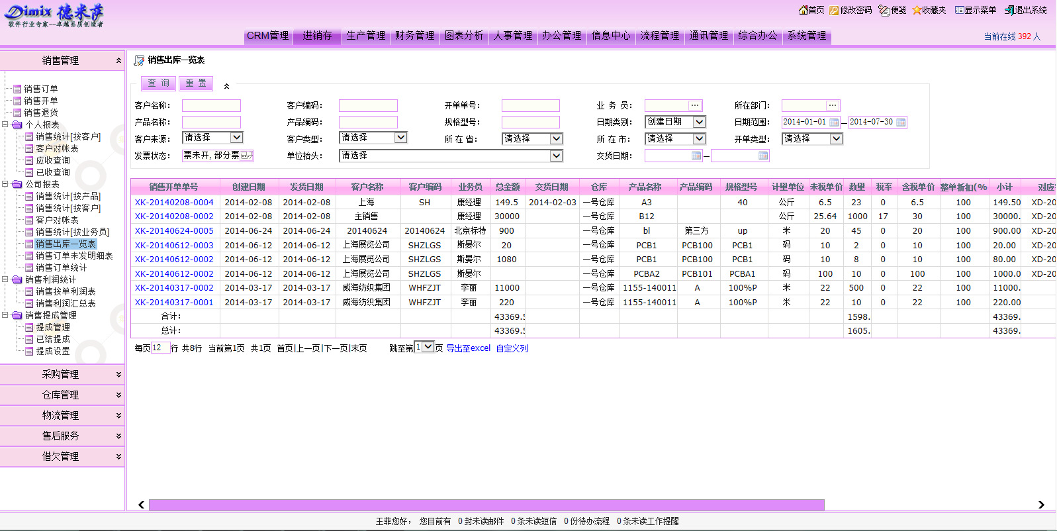Collapse the search filter panel chevron
Screen dimensions: 1057x531
pyautogui.click(x=226, y=86)
